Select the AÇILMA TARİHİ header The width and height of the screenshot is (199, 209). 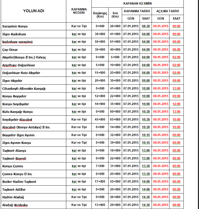tap(168, 11)
